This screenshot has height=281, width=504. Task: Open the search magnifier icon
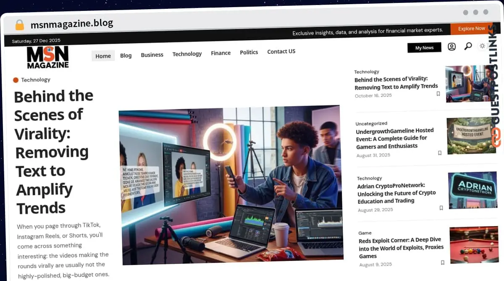coord(468,46)
